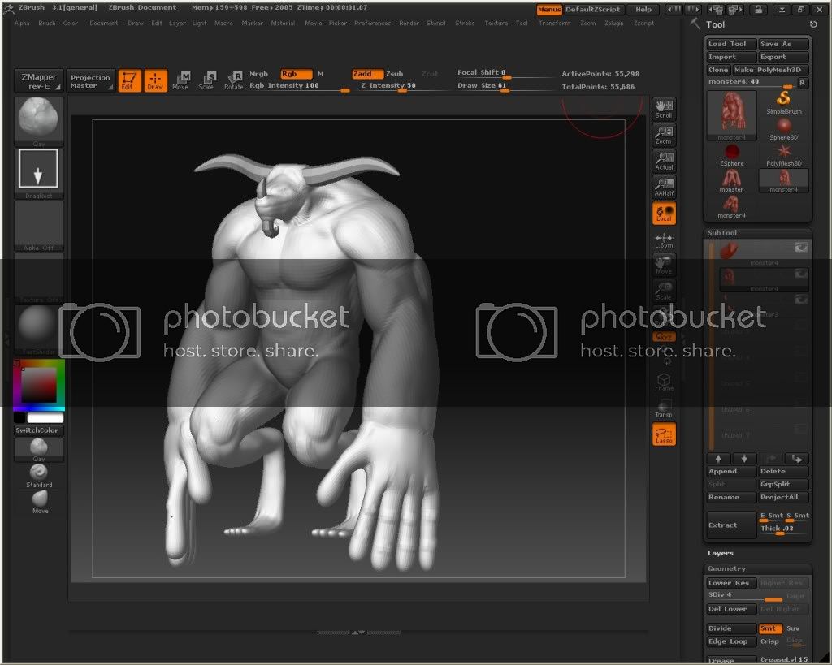832x665 pixels.
Task: Switch to Zsub mode
Action: point(395,74)
